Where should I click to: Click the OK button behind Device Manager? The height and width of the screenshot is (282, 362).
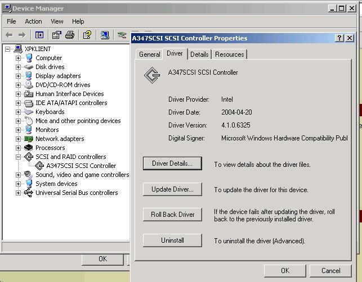click(x=102, y=259)
